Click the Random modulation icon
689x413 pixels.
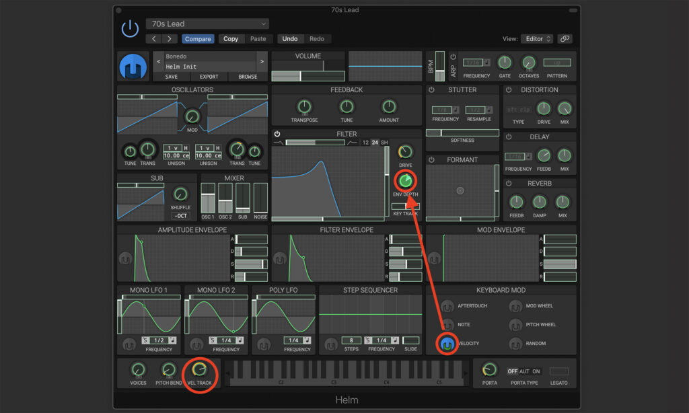pos(515,344)
